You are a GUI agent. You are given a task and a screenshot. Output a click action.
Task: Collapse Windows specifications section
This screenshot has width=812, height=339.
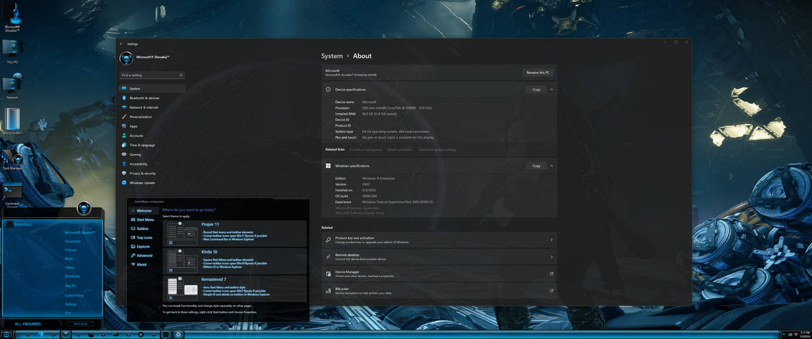(x=552, y=166)
